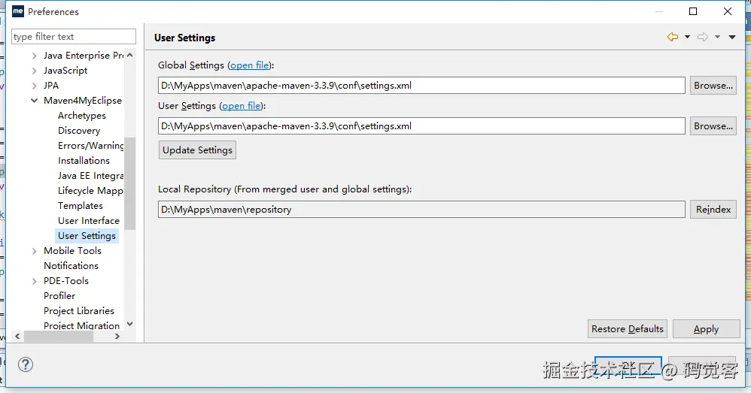Click the tree horizontal scroll right arrow
Image resolution: width=751 pixels, height=393 pixels.
pos(117,337)
